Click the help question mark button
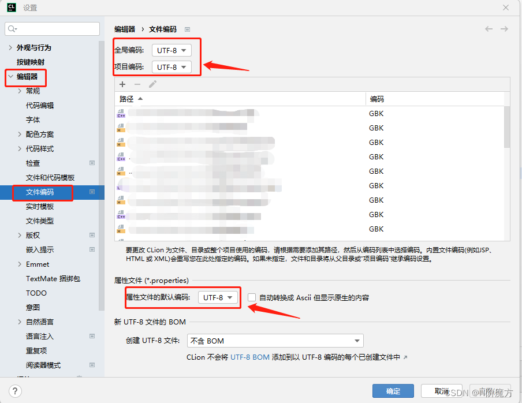 [15, 391]
